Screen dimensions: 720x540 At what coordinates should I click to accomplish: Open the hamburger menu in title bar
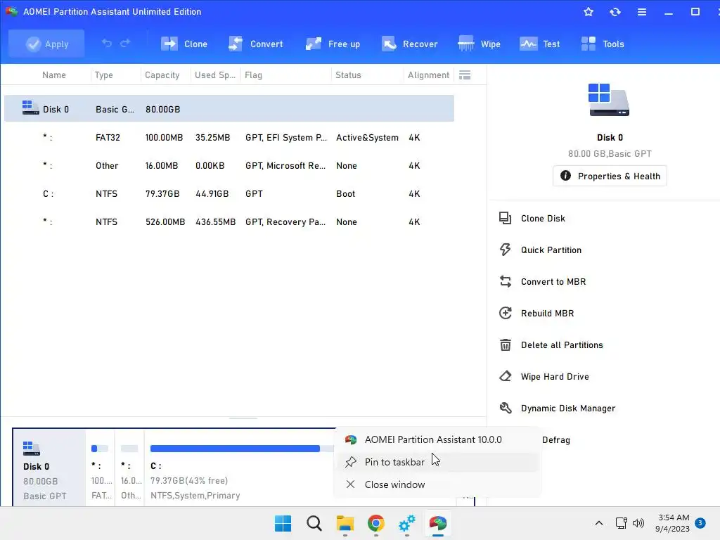pyautogui.click(x=642, y=12)
